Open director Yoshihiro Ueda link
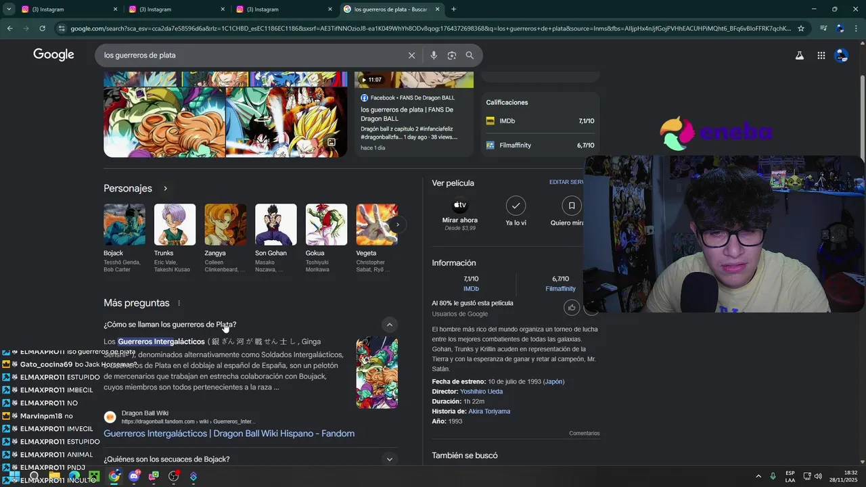Viewport: 866px width, 487px height. (481, 392)
